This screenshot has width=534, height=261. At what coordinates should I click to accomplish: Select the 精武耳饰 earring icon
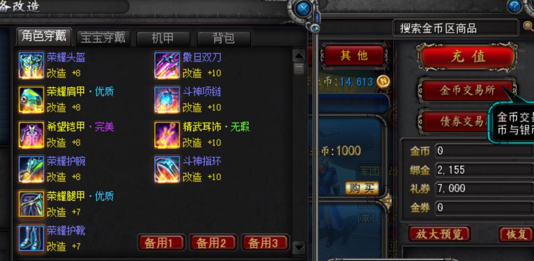167,135
